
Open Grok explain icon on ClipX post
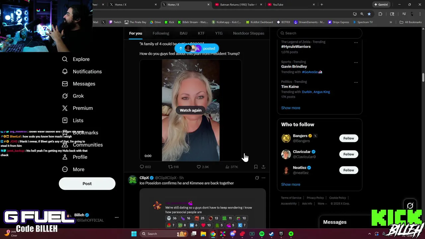click(257, 178)
